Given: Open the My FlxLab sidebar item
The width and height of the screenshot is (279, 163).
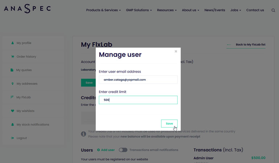Looking at the screenshot, I should [24, 97].
